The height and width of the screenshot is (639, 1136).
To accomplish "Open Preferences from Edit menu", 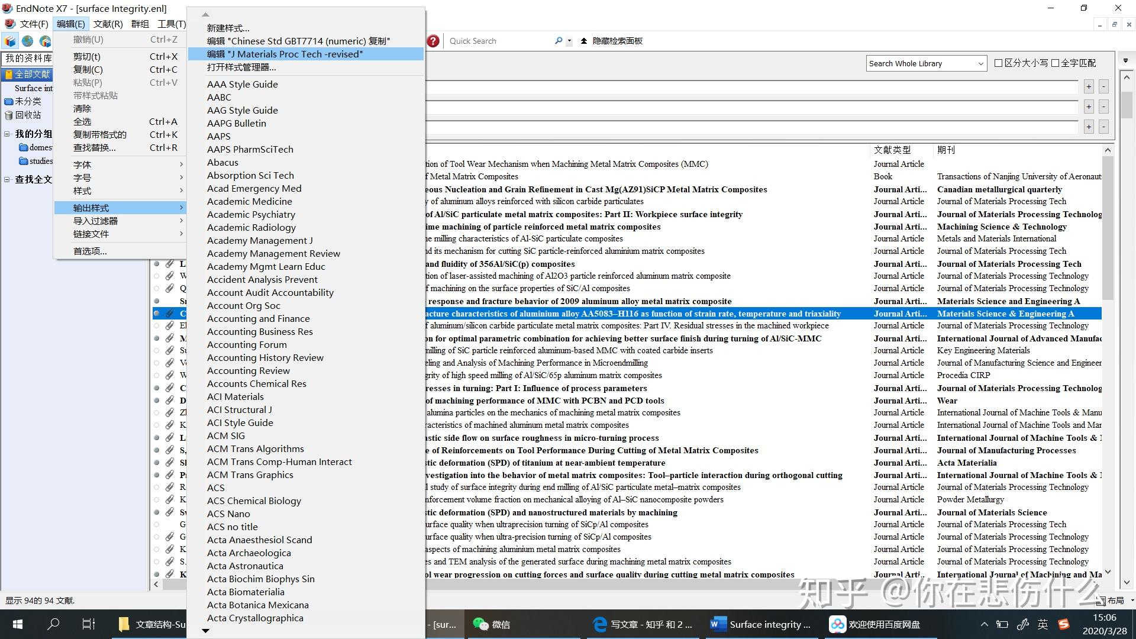I will pos(120,251).
